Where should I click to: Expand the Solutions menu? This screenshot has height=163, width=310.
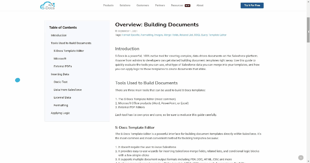coord(125,5)
